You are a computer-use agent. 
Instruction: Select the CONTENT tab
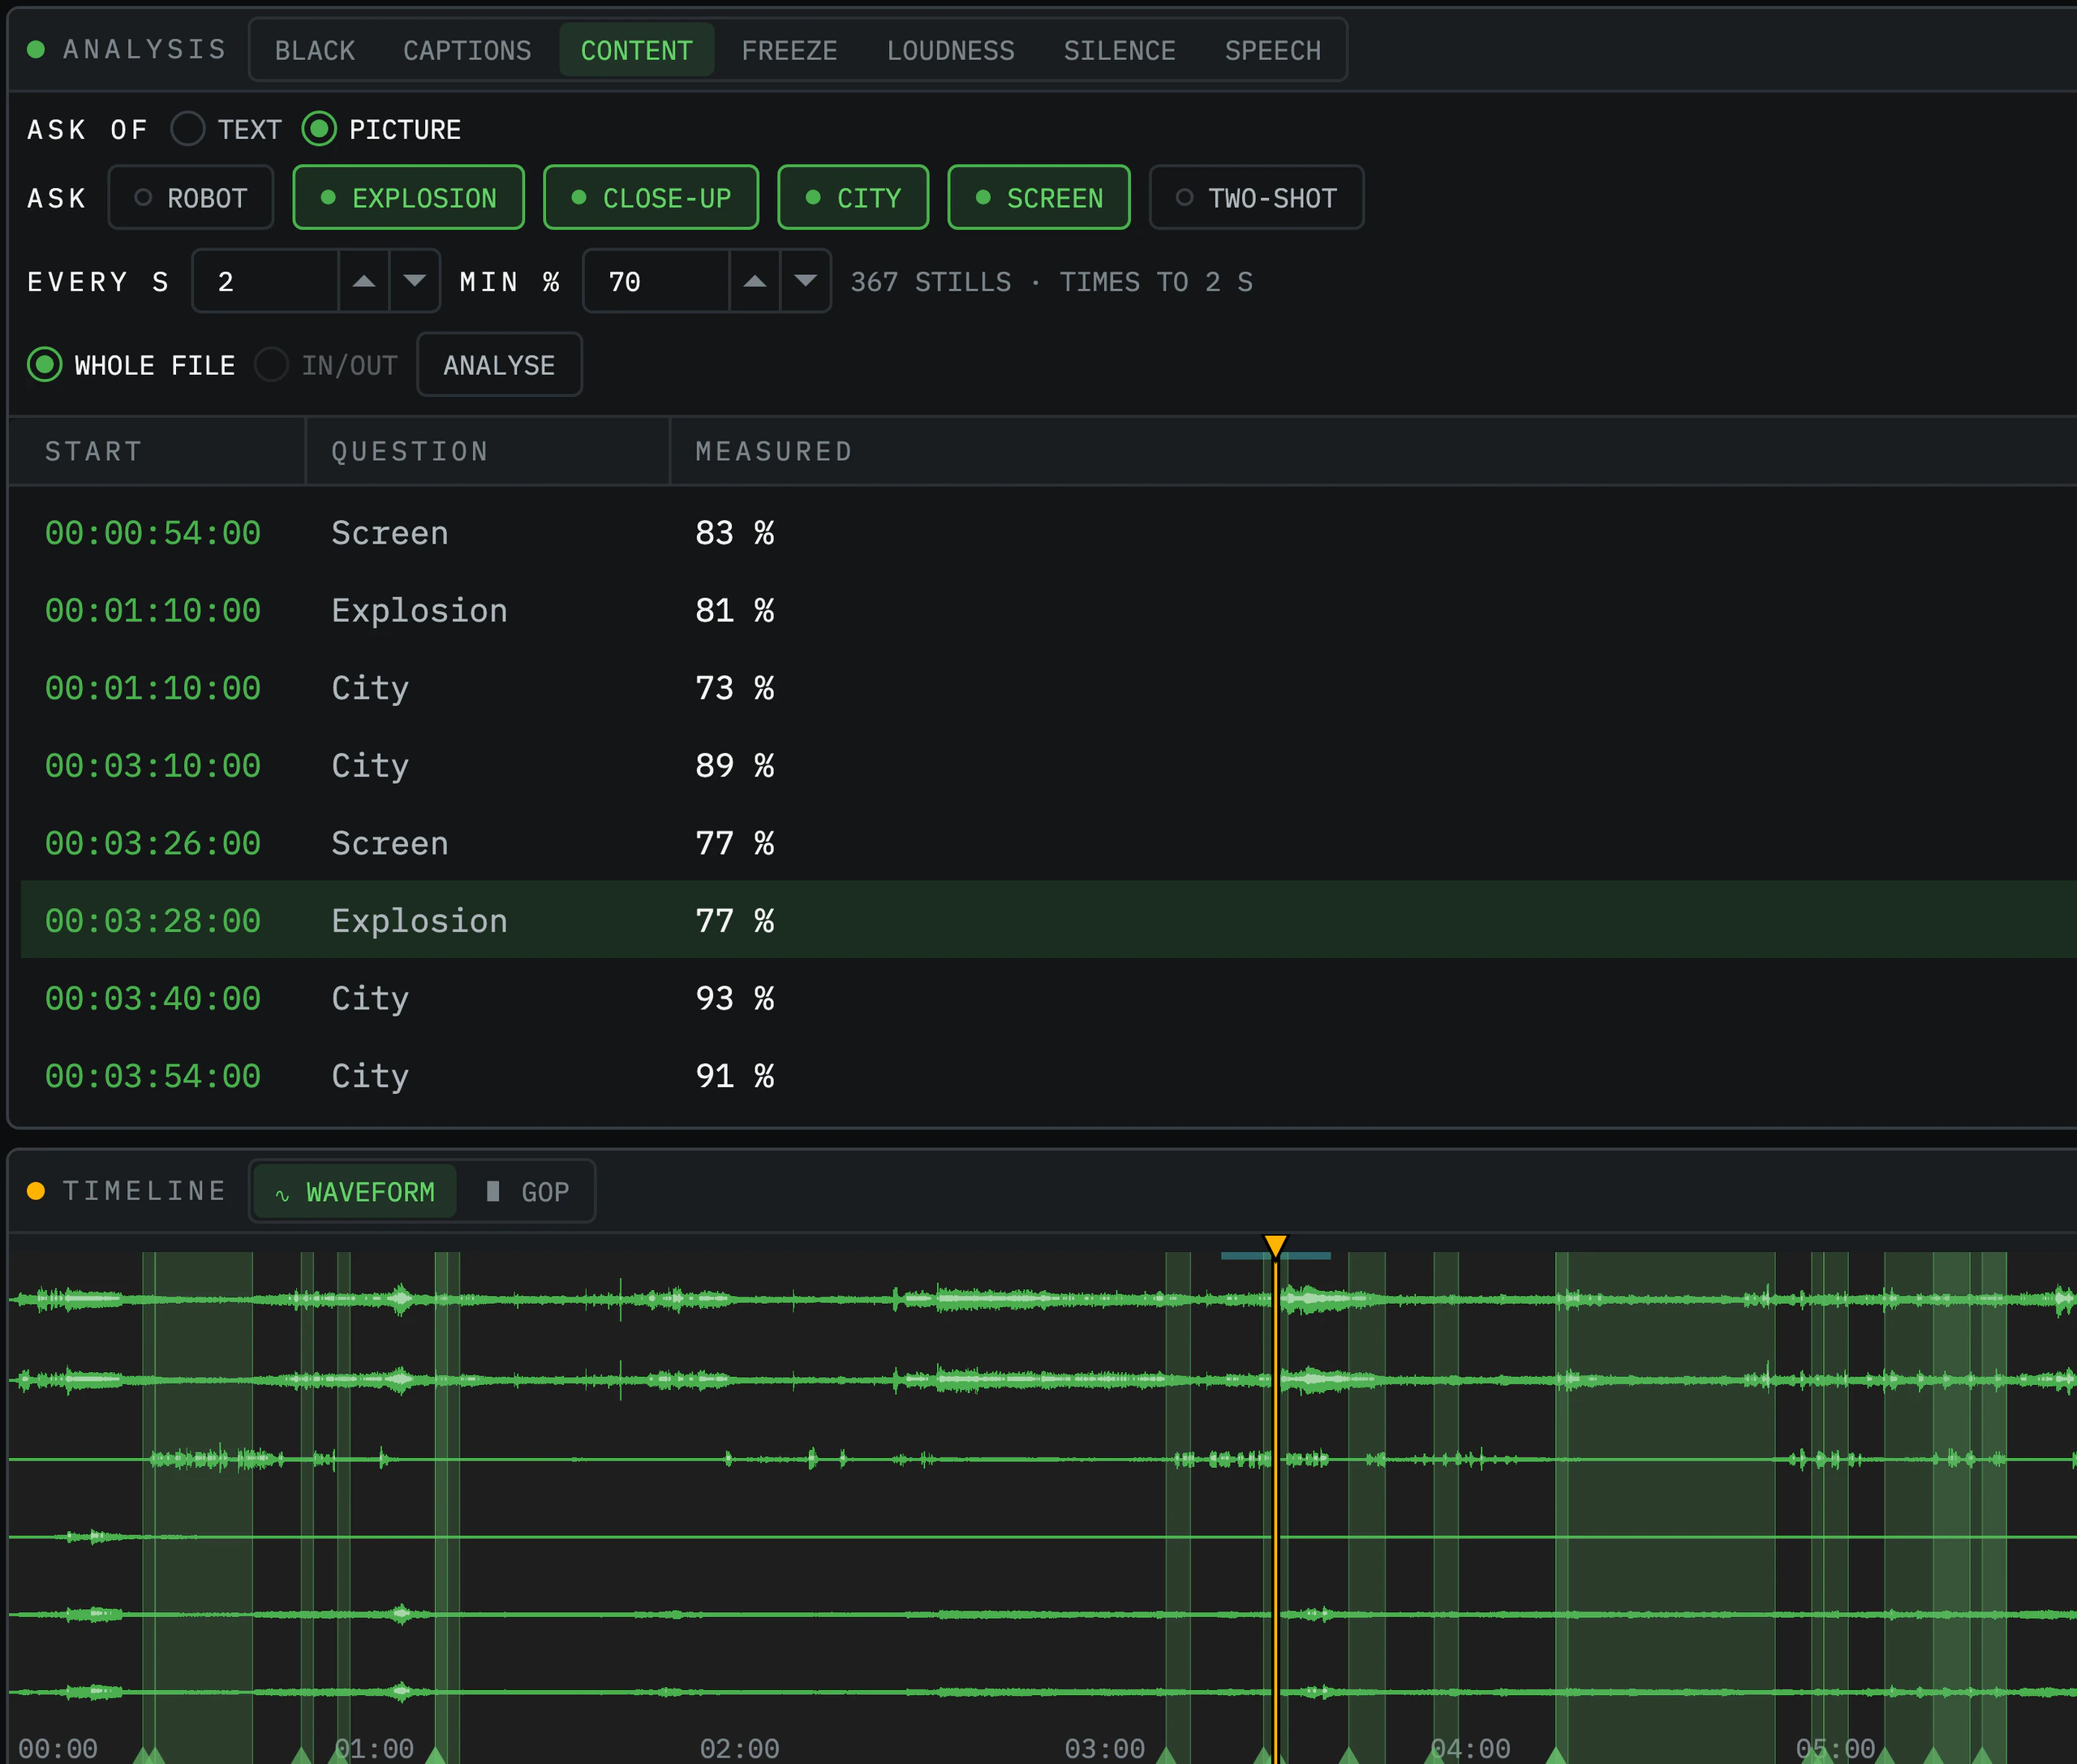click(636, 50)
